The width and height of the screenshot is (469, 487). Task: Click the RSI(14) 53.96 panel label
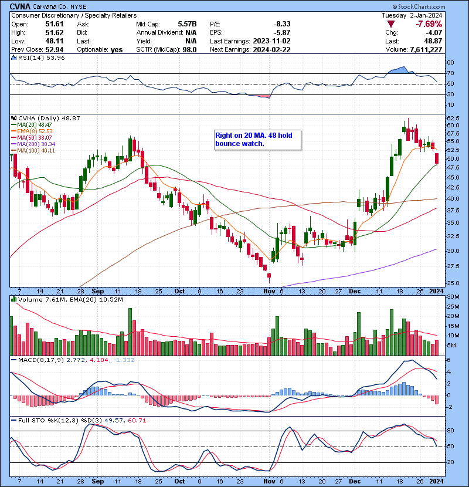(41, 58)
